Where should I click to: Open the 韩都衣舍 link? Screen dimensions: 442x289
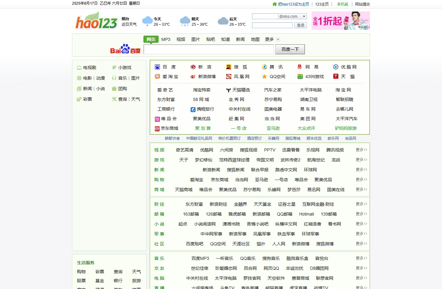172,138
